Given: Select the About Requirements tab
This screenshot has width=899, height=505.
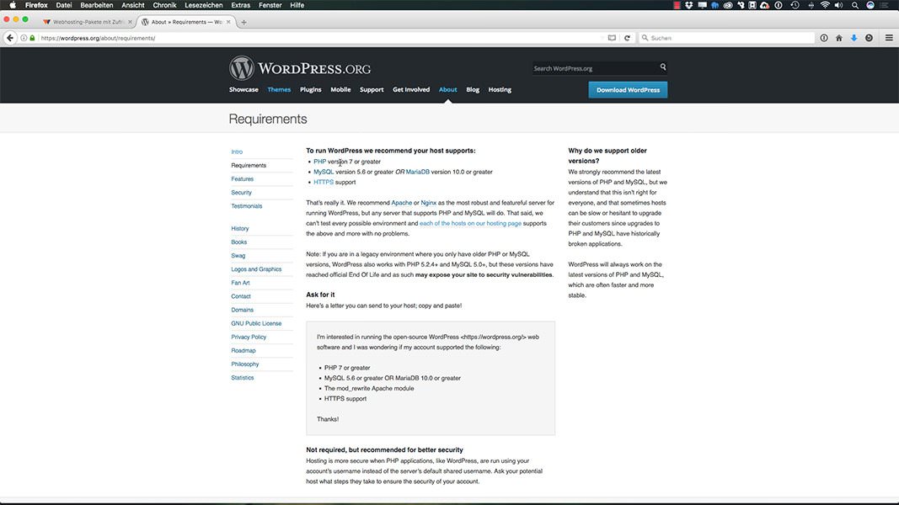Looking at the screenshot, I should pyautogui.click(x=185, y=22).
